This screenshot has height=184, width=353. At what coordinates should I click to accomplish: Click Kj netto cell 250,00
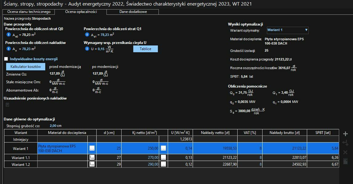[x=140, y=148]
